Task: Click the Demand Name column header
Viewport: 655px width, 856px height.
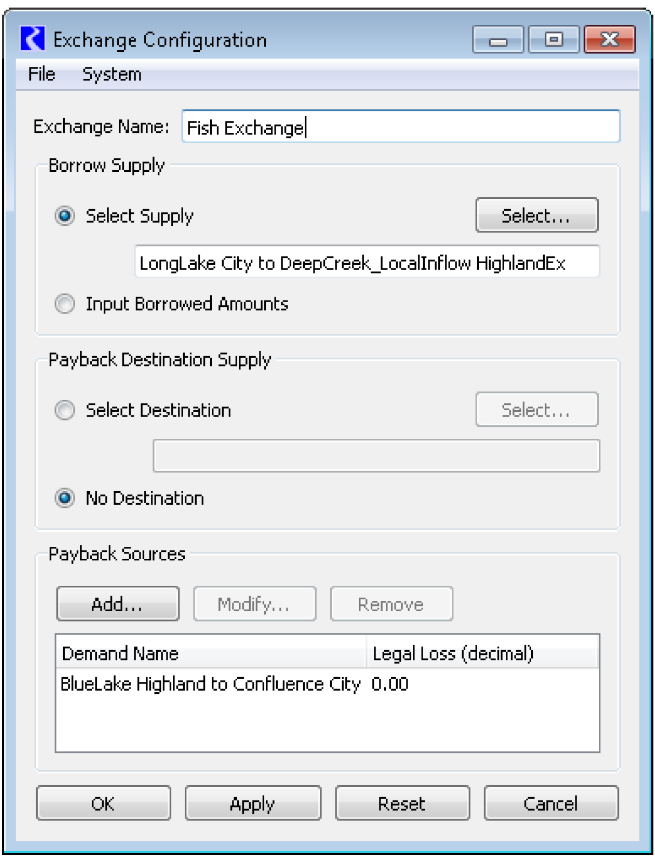Action: point(211,654)
